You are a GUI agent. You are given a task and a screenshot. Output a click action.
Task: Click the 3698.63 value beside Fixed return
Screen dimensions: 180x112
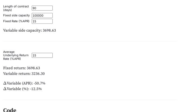coord(33,68)
